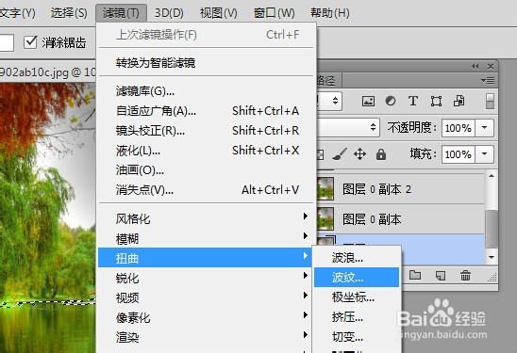Choose 极坐标... distortion filter
This screenshot has height=353, width=517.
[357, 297]
